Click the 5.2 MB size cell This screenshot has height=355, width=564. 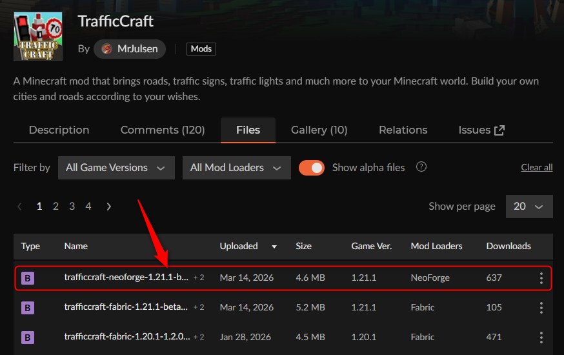(310, 307)
